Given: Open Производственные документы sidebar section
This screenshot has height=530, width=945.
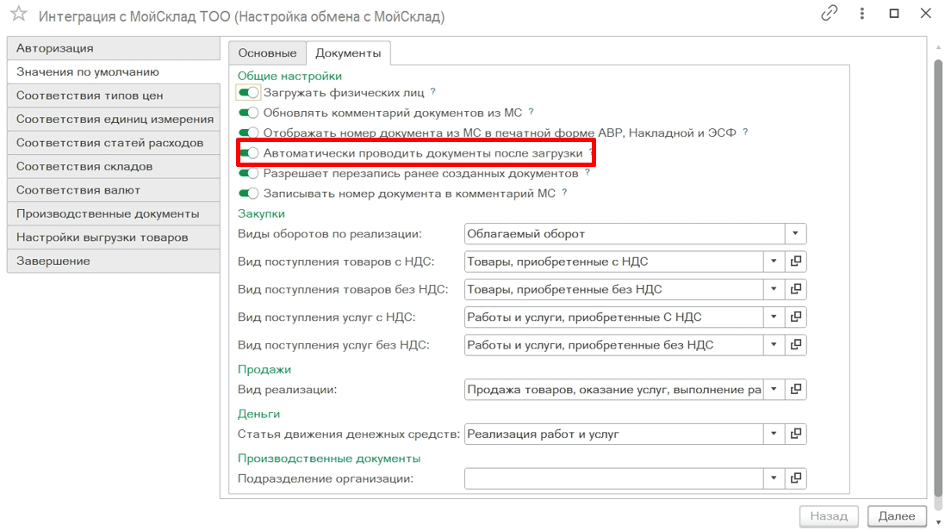Looking at the screenshot, I should coord(114,213).
